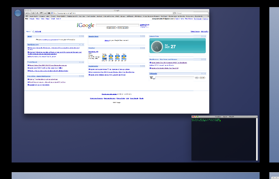279x179 pixels.
Task: Click the analog clock in Date & Time
Action: [157, 47]
